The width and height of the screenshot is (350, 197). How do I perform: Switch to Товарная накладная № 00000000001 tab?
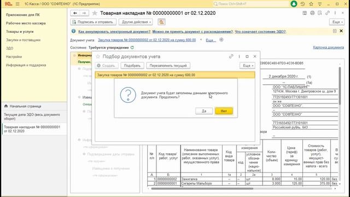click(x=34, y=129)
